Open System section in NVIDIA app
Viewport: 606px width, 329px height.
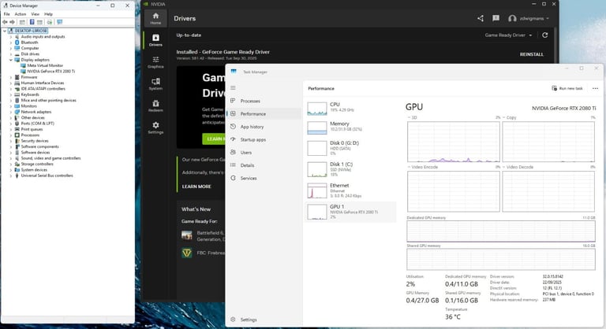pos(155,83)
